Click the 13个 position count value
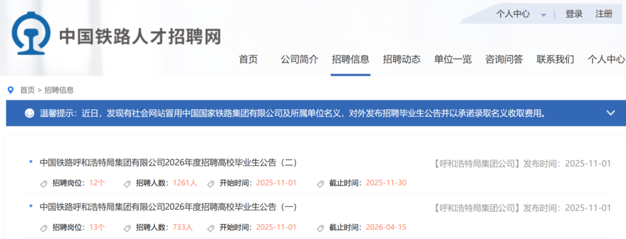This screenshot has width=626, height=239. pos(97,227)
